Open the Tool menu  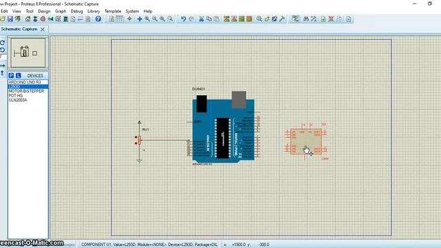click(x=30, y=11)
